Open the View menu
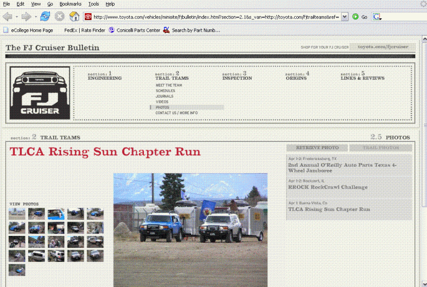427x287 pixels. coord(36,4)
